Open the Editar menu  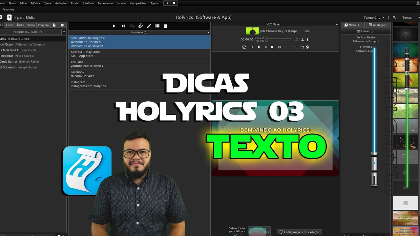[x=23, y=3]
